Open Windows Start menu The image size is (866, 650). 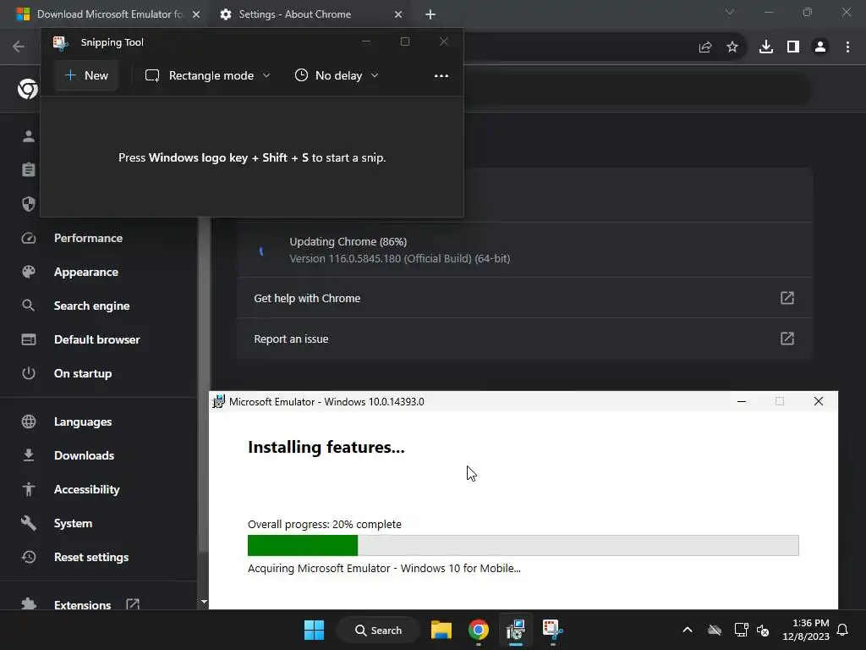coord(315,630)
